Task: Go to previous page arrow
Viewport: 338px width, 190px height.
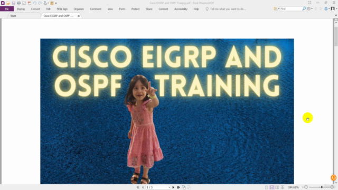Action: (x=143, y=187)
